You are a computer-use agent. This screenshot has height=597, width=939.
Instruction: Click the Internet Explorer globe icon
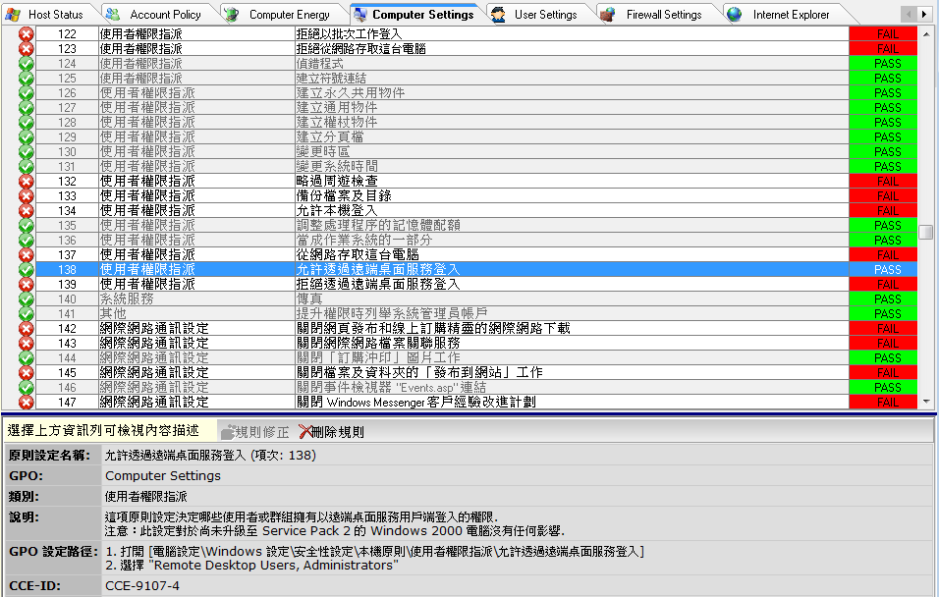tap(735, 15)
